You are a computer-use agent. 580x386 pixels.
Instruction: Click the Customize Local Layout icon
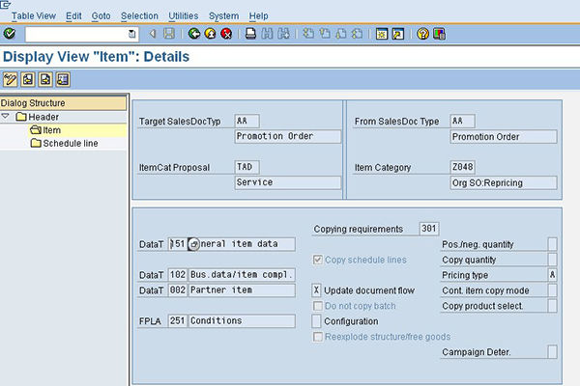pyautogui.click(x=439, y=34)
